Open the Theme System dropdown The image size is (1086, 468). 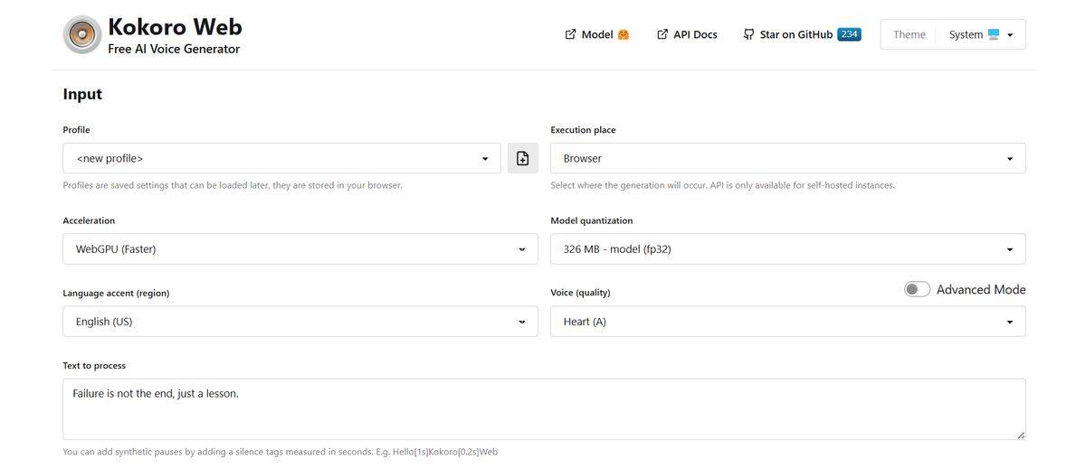pos(981,34)
